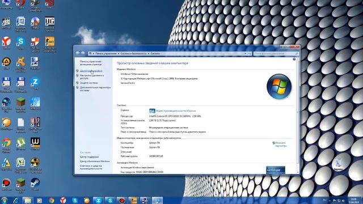
Task: Open Windows Media Player on taskbar
Action: click(39, 201)
